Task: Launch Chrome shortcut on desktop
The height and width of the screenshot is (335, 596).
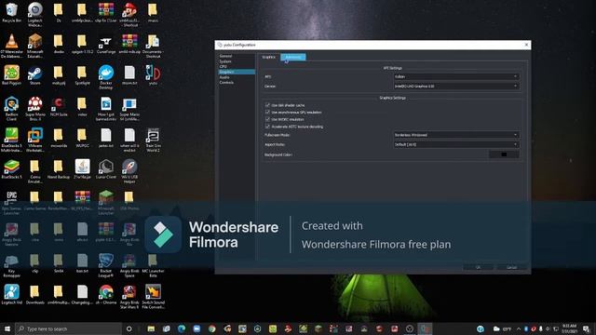Action: tap(106, 295)
